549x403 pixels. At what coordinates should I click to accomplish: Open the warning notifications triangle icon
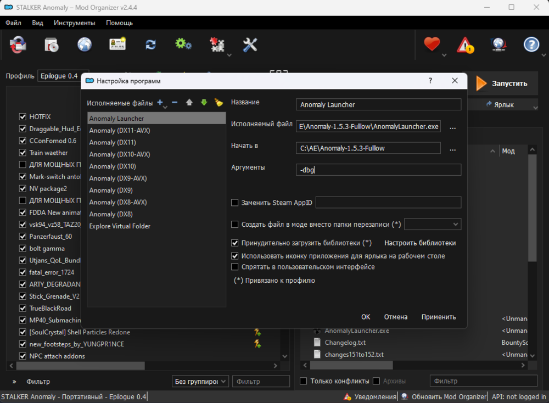click(x=465, y=45)
